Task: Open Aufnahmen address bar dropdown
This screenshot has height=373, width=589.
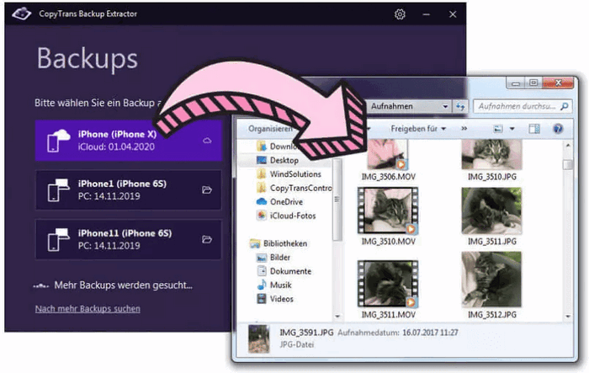Action: [x=445, y=107]
